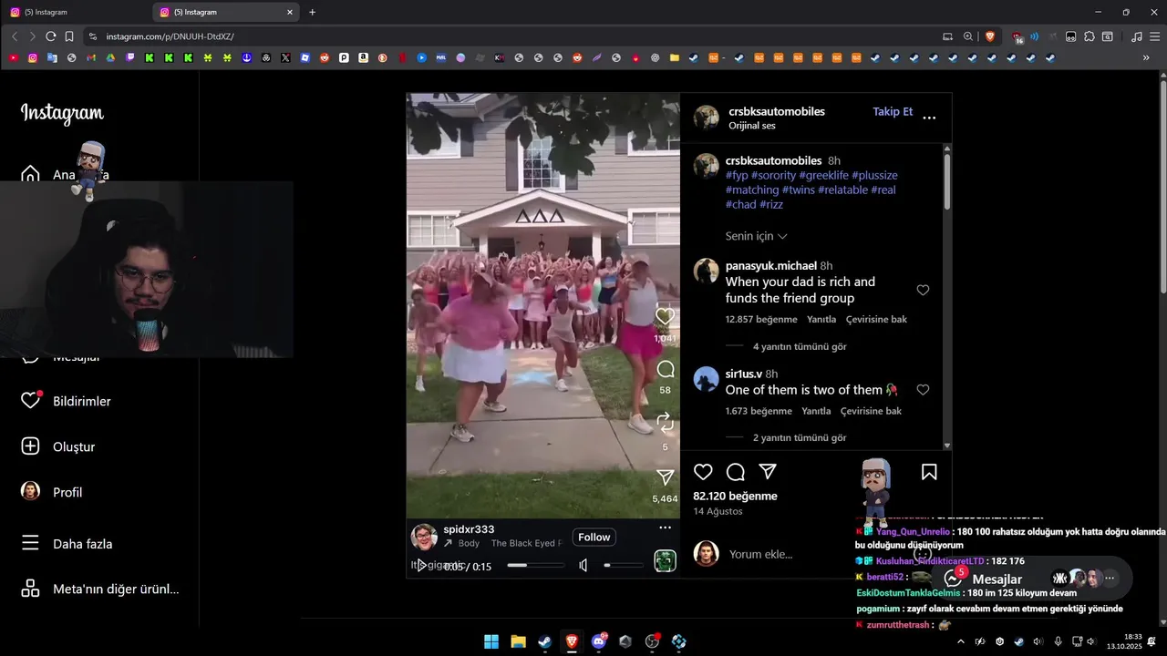
Task: Click the #sorority hashtag
Action: coord(775,175)
